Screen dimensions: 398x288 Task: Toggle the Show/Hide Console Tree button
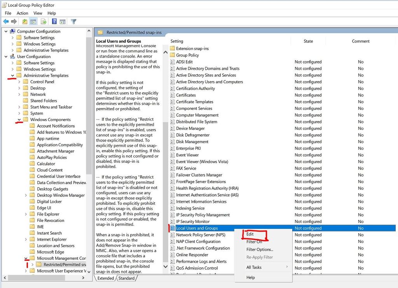[33, 21]
